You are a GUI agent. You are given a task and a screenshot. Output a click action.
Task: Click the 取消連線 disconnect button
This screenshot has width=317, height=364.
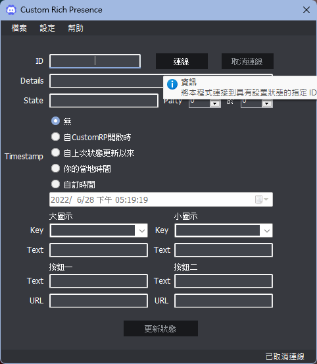[x=247, y=61]
